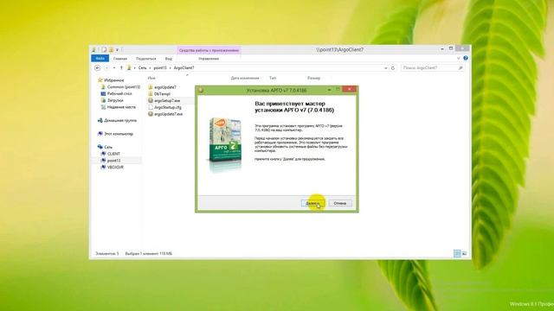Open the Файл tab in Explorer

click(x=100, y=58)
